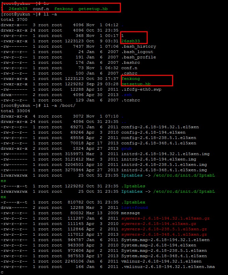The height and width of the screenshot is (275, 228).
Task: Click 26ssh33 in the top ls output
Action: pos(18,9)
